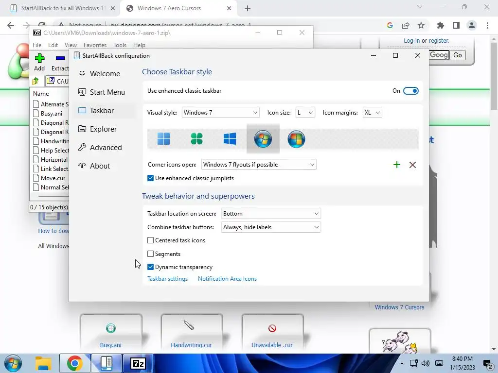Add a custom start button with green plus
The width and height of the screenshot is (498, 373).
coord(397,165)
